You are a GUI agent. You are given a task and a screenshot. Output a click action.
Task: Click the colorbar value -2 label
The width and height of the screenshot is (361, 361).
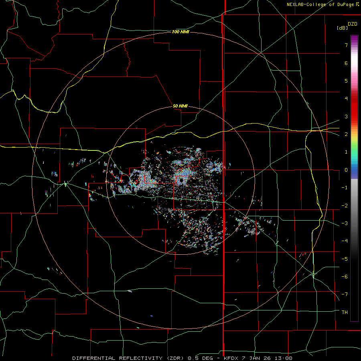click(345, 206)
